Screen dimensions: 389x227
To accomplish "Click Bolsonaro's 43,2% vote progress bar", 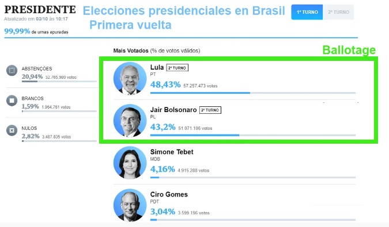I will point(253,135).
